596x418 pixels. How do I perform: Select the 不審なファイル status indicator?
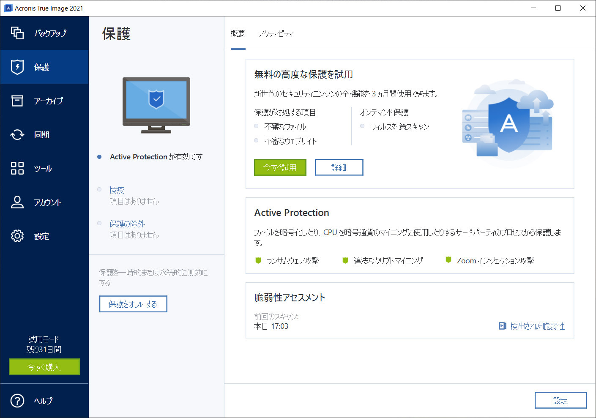click(256, 126)
